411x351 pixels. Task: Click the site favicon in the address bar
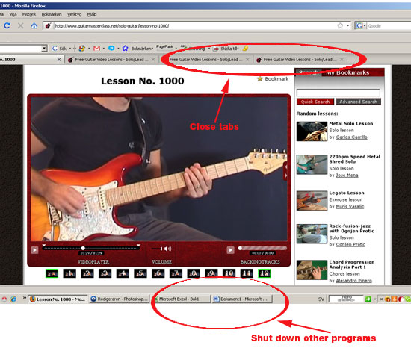point(48,25)
